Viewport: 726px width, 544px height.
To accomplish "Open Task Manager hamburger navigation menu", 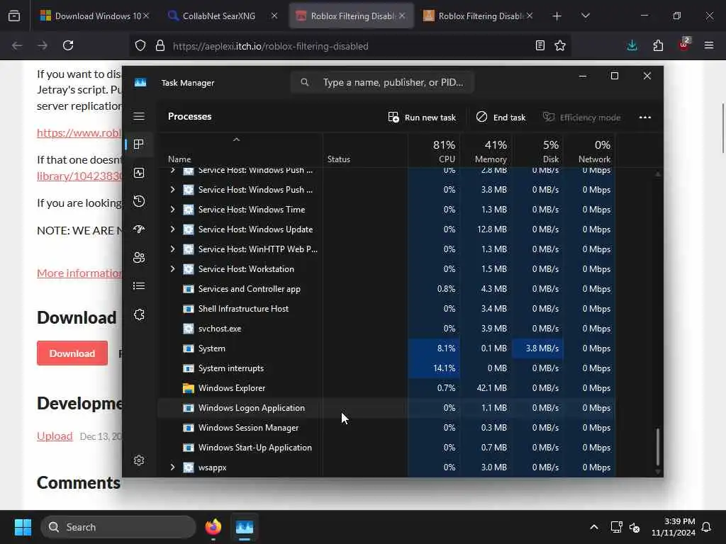I will [139, 116].
